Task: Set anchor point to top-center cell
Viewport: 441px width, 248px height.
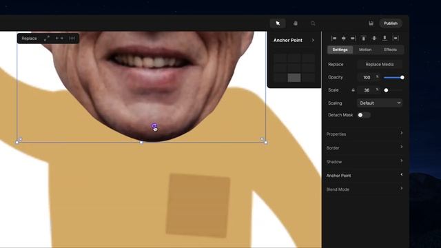Action: (294, 58)
